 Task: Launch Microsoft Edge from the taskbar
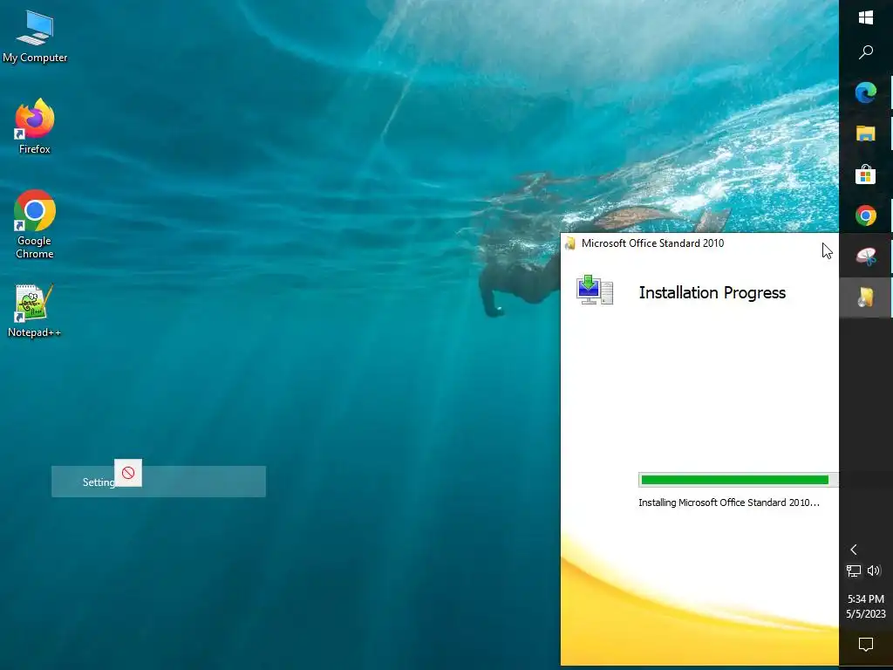pyautogui.click(x=866, y=92)
